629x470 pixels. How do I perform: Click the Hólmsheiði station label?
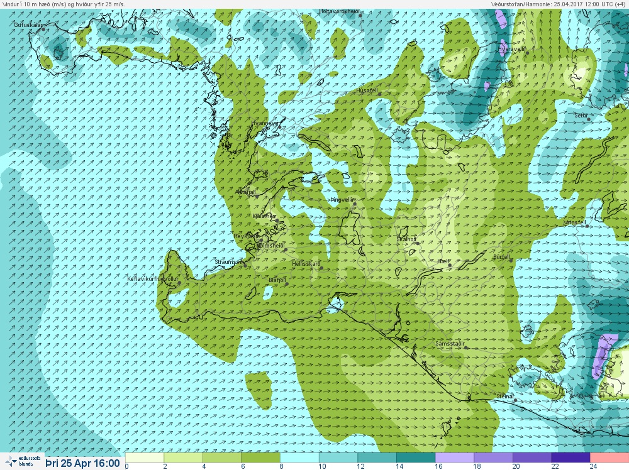[x=270, y=245]
